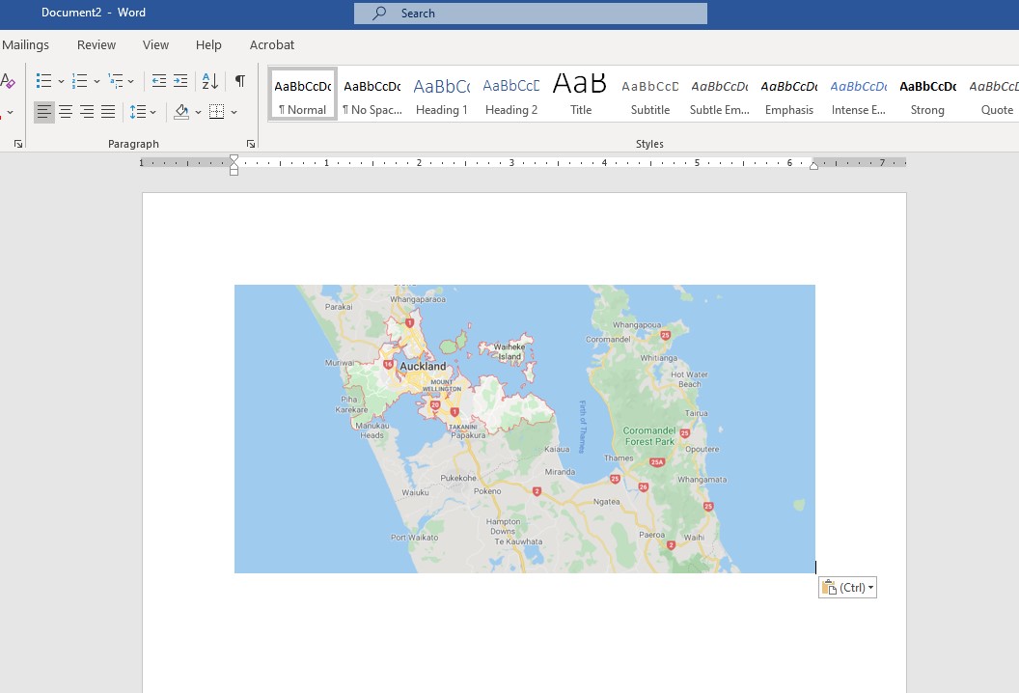1019x693 pixels.
Task: Toggle Center paragraph alignment
Action: click(66, 112)
